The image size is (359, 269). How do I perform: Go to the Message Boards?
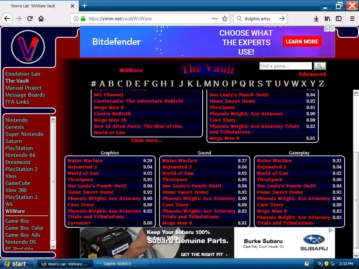[x=25, y=95]
